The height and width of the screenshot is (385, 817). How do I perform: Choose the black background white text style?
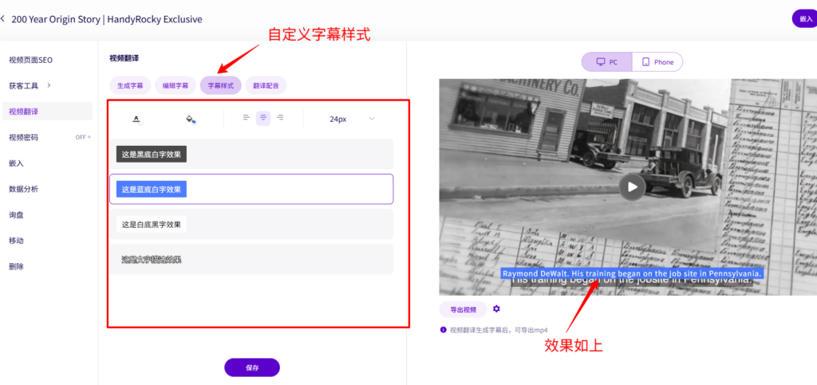click(152, 154)
